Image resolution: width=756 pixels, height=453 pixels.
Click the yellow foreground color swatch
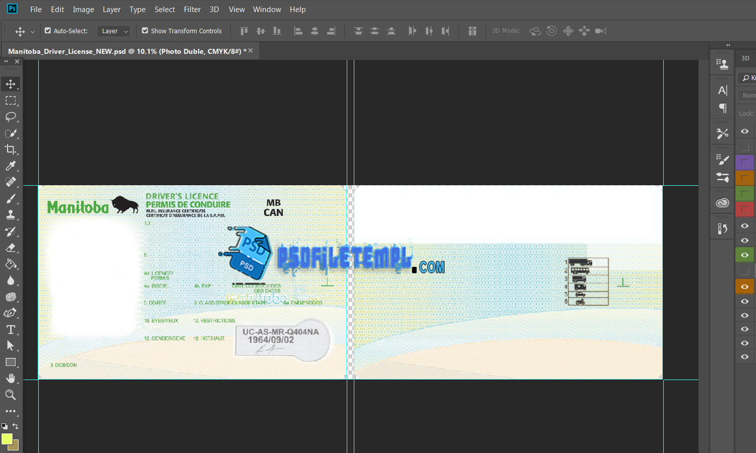coord(6,439)
